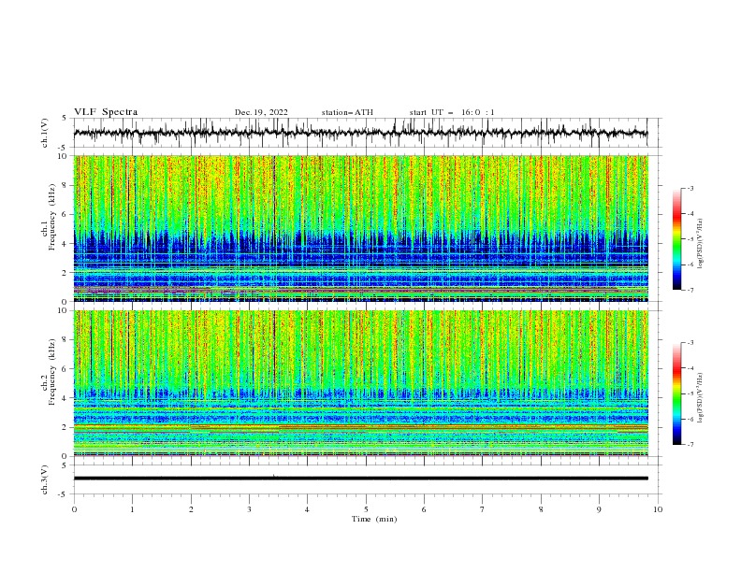The height and width of the screenshot is (572, 741).
Task: Click the ch.1 voltage waveform trace
Action: (360, 133)
